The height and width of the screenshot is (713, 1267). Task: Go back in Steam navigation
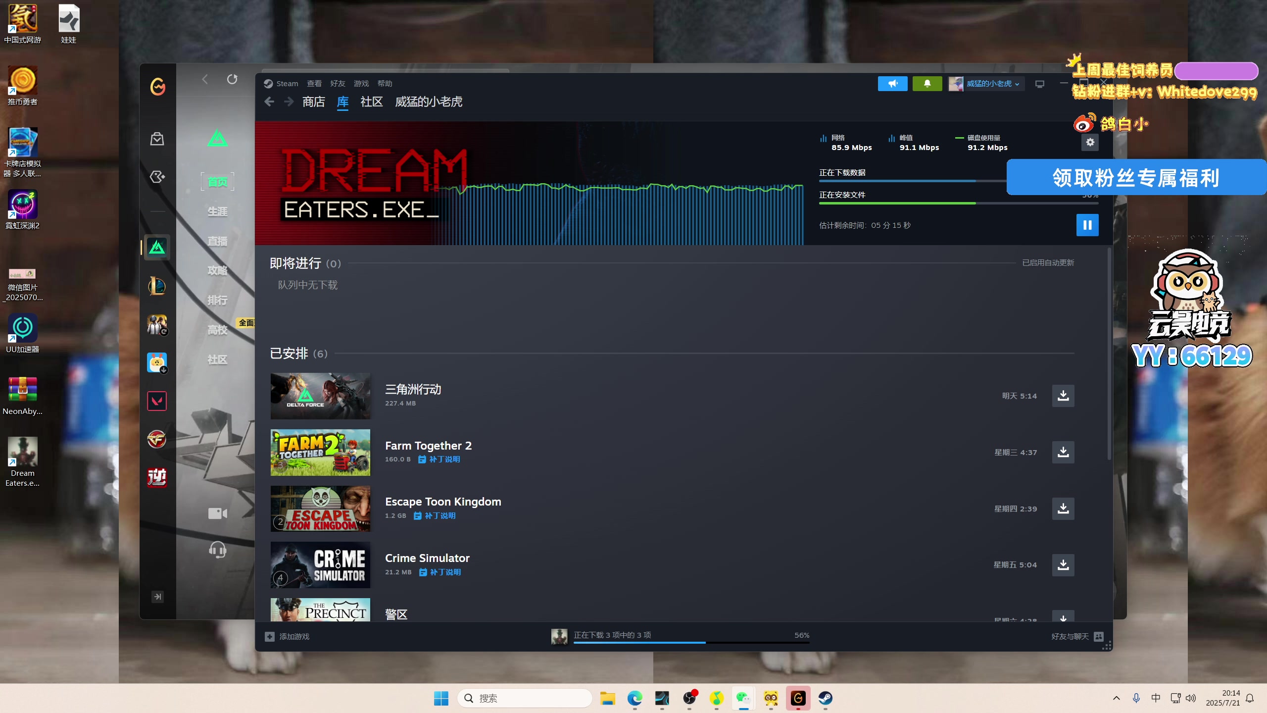pos(269,102)
